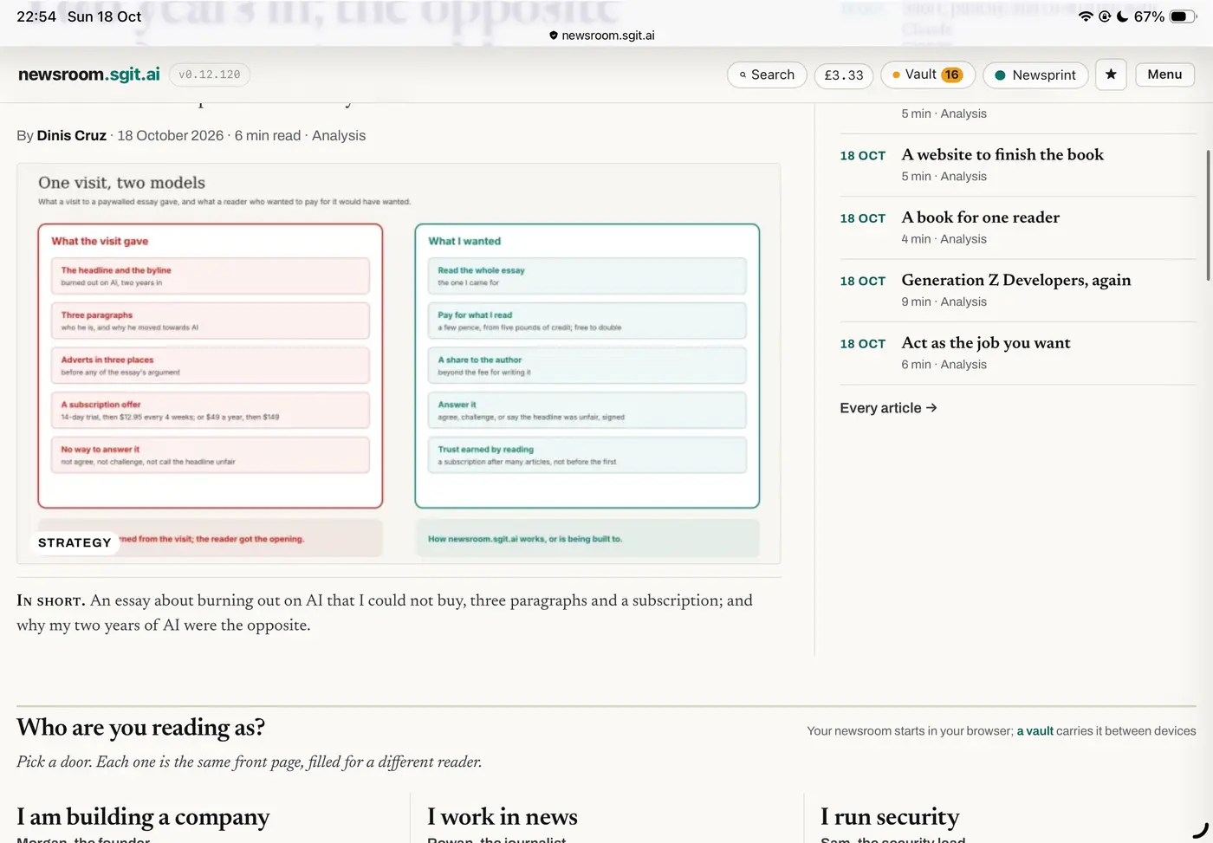The image size is (1213, 843).
Task: Click the v0.12.120 version badge
Action: pyautogui.click(x=210, y=75)
